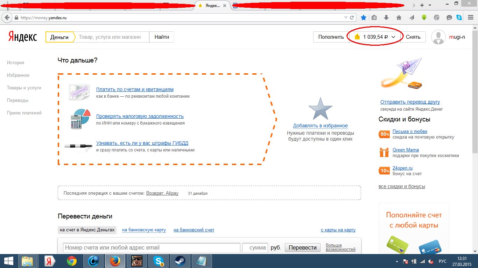Screen dimensions: 478x268
Task: Open a new tab with plus button
Action: point(422,5)
